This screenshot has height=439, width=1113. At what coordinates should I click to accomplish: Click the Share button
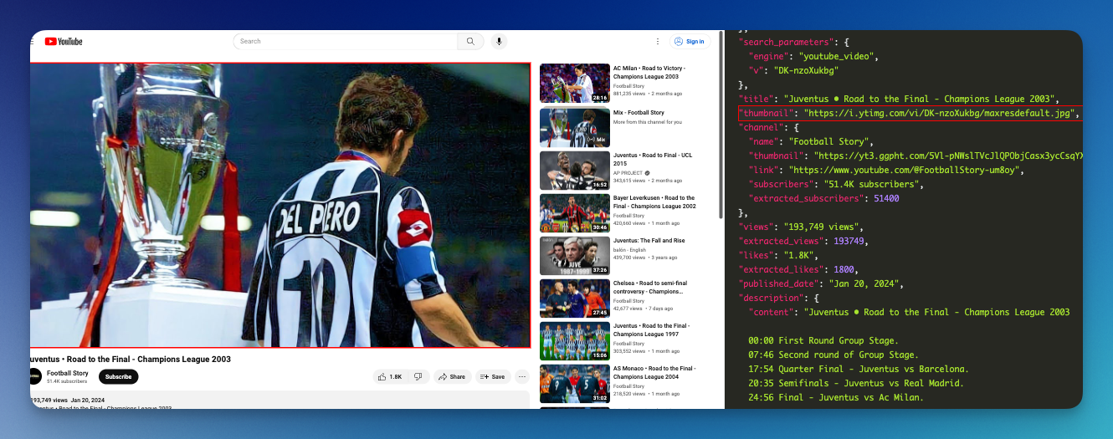click(452, 376)
